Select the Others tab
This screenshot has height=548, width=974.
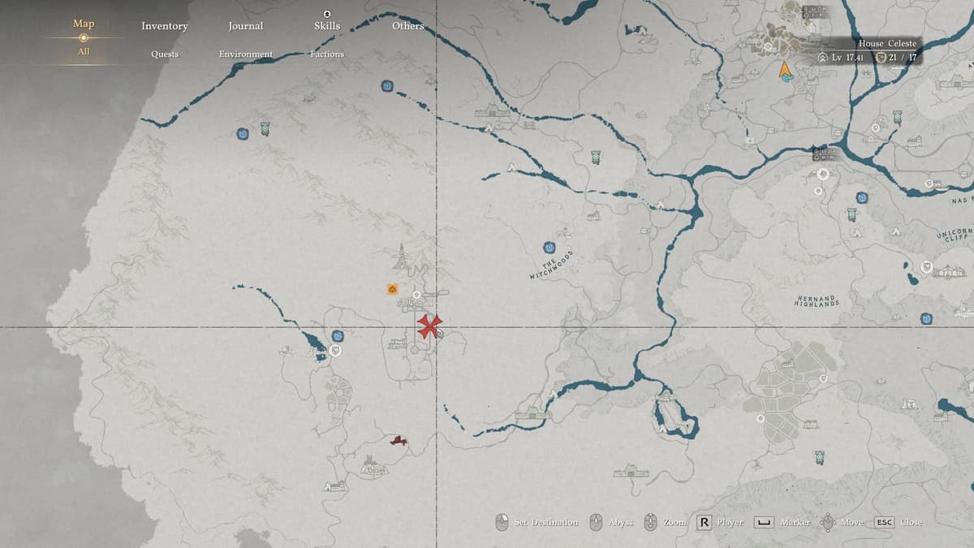(407, 26)
